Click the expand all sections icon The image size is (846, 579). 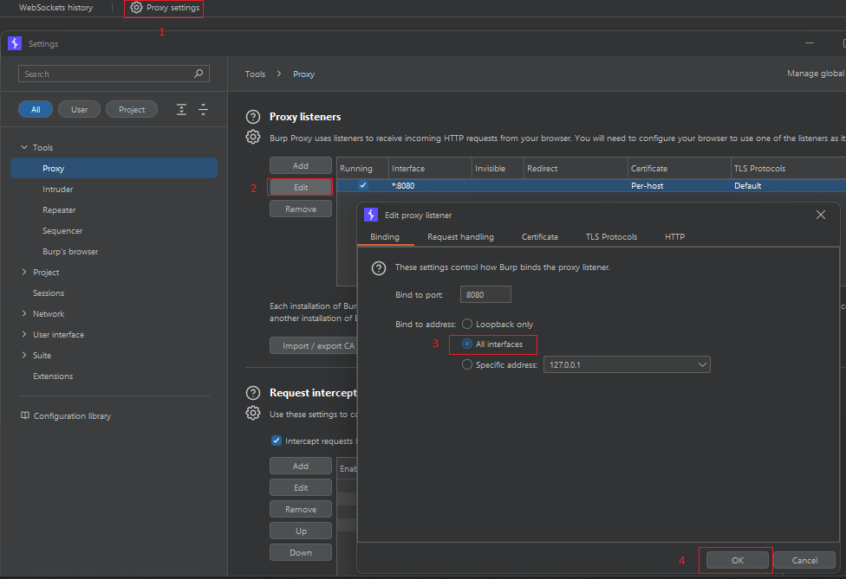181,109
